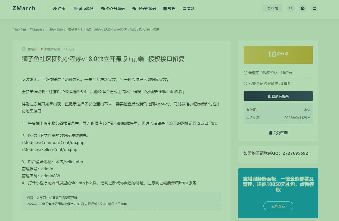The height and width of the screenshot is (221, 339).
Task: Click the 登录 button in header
Action: (273, 8)
